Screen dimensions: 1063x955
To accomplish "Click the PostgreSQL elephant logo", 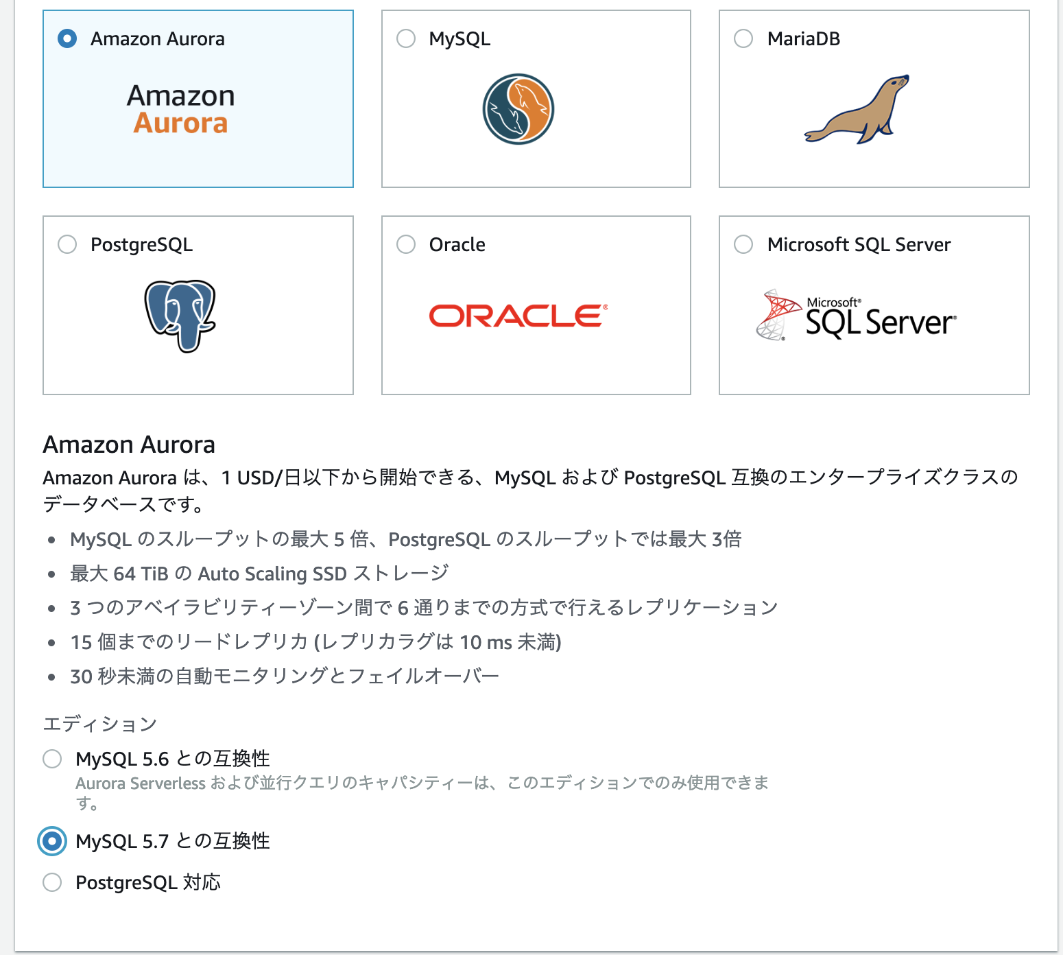I will 180,316.
